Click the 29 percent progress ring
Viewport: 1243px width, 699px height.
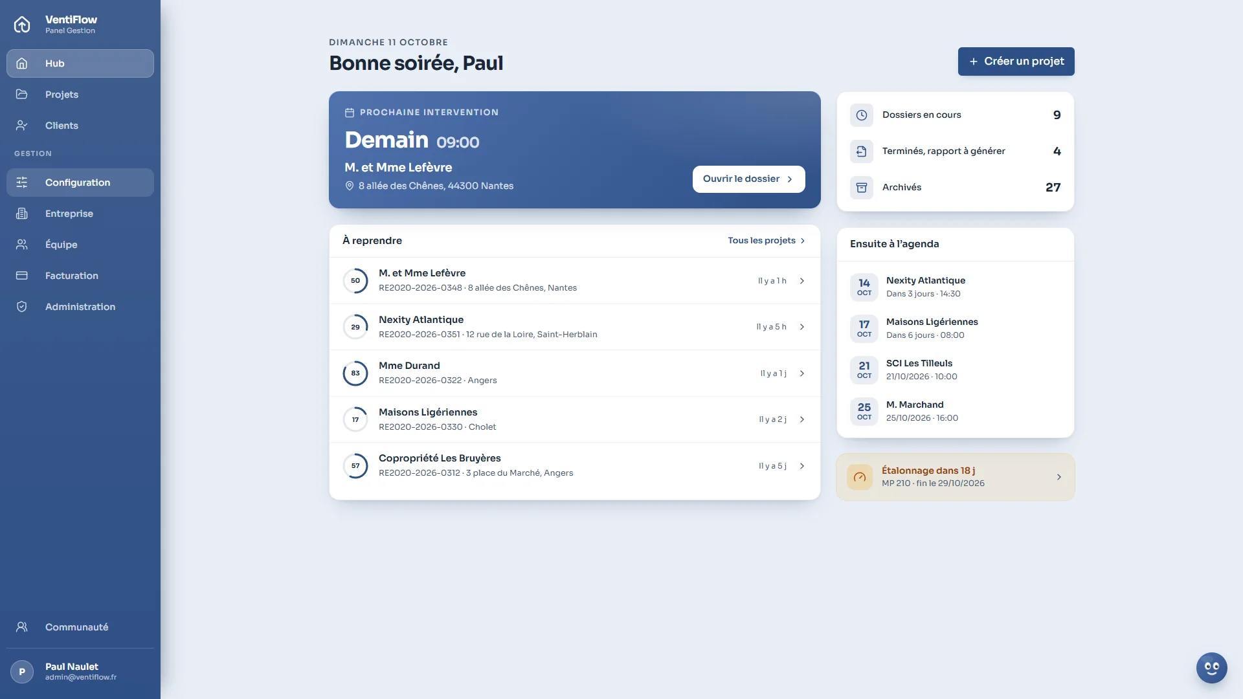pyautogui.click(x=355, y=327)
